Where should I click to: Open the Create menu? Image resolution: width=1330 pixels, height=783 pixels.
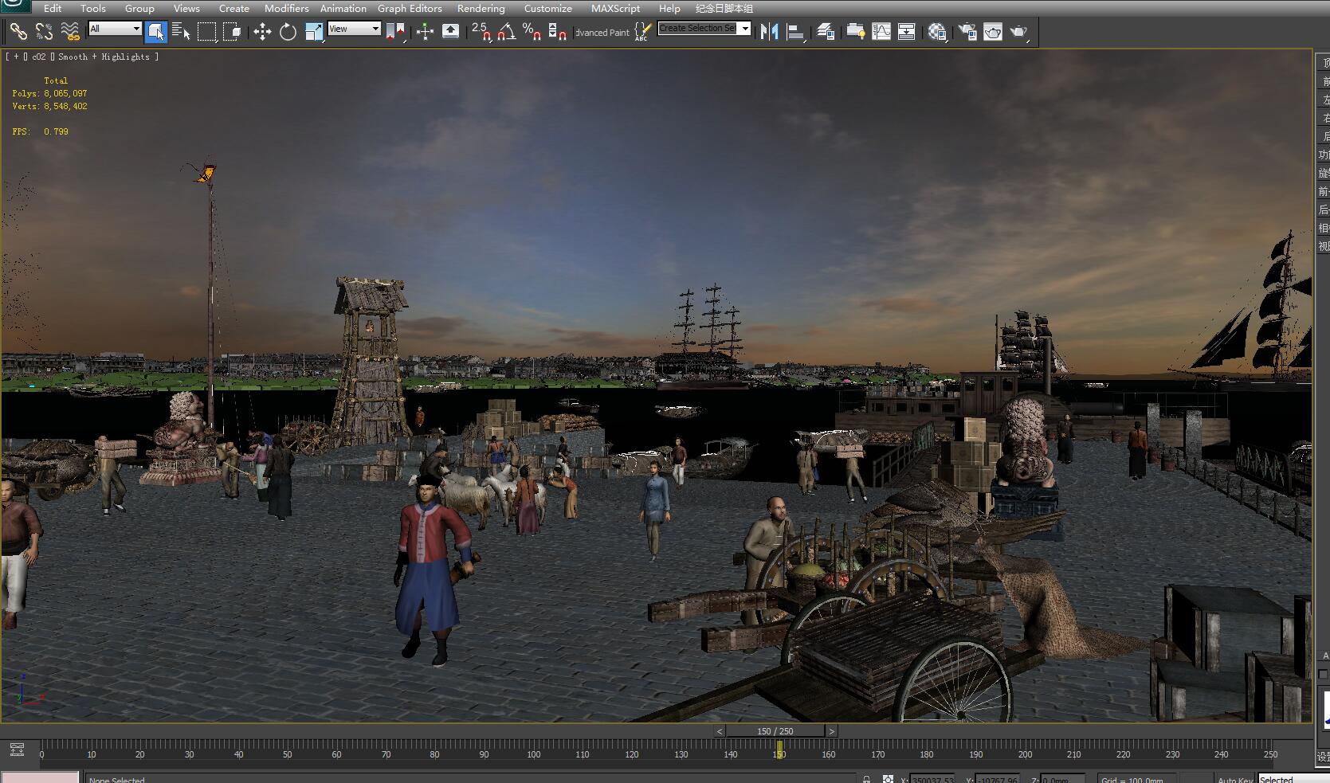click(x=234, y=8)
